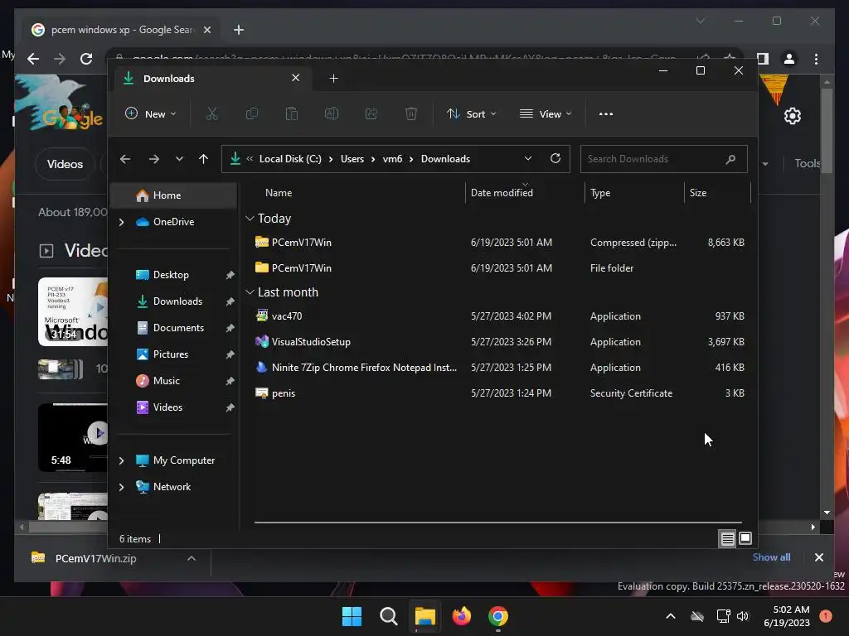Click Chrome reload page button
Screen dimensions: 849x636
(x=86, y=59)
